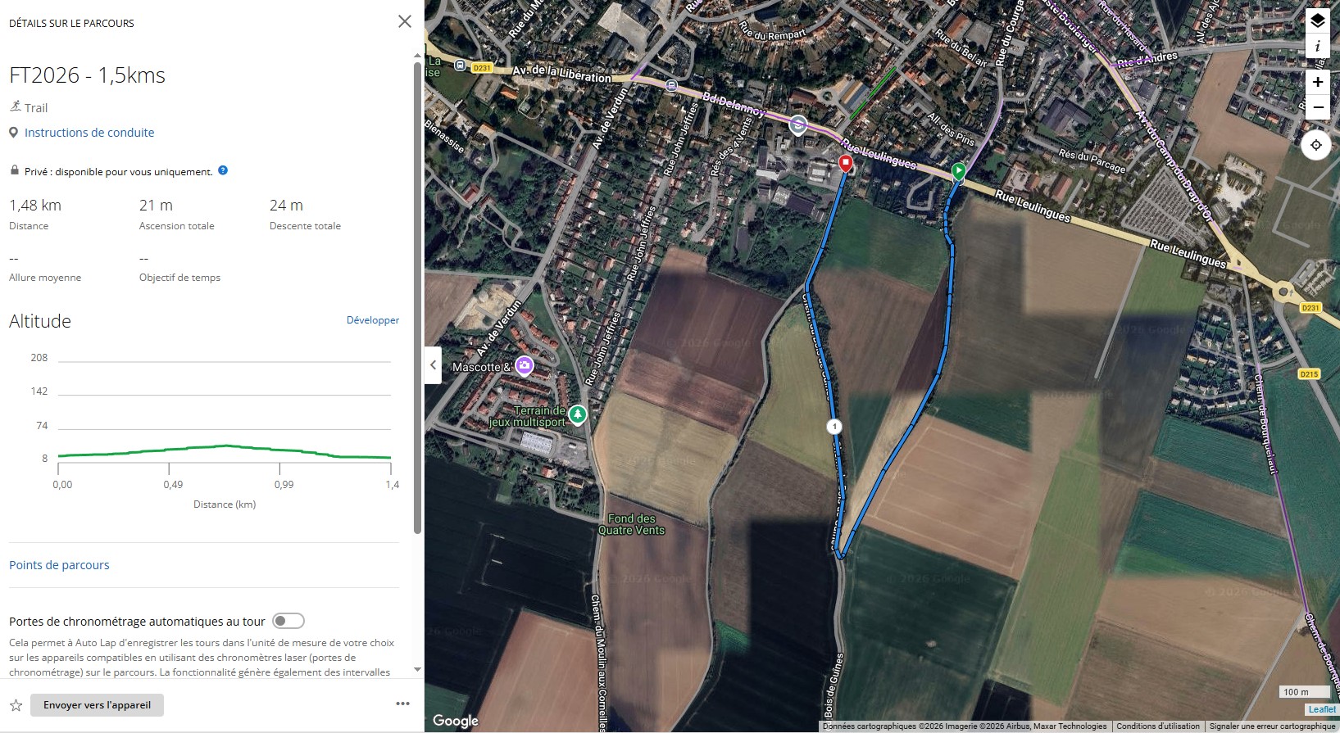Enable automatic lap timing gates toggle
Image resolution: width=1340 pixels, height=733 pixels.
pos(288,621)
